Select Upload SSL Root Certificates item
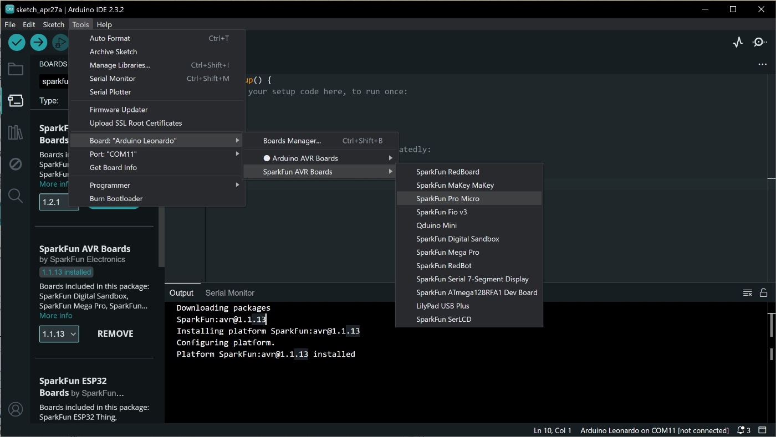The image size is (776, 437). pos(157,123)
